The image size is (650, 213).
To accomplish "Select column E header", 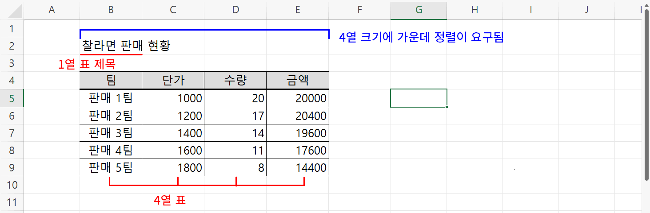I will (297, 10).
